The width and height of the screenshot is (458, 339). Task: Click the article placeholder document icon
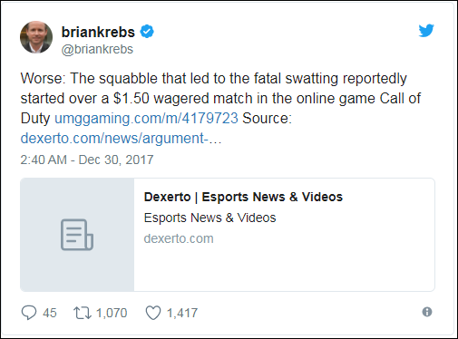[x=77, y=235]
